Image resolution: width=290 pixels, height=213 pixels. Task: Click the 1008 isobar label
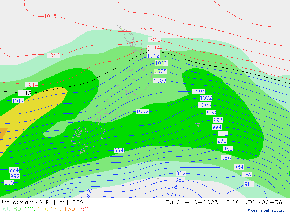pos(160,71)
